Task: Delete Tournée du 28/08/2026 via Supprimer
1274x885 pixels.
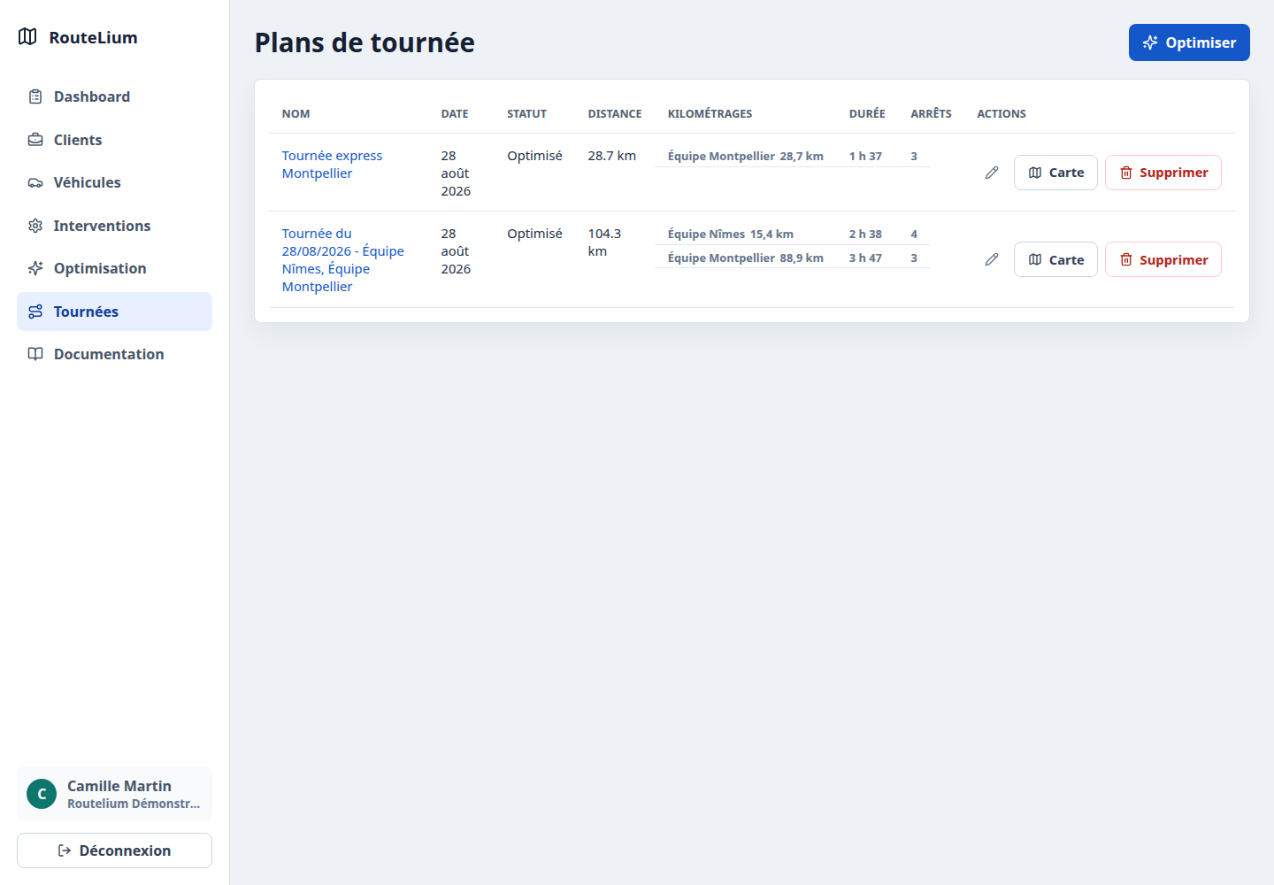Action: (x=1163, y=259)
